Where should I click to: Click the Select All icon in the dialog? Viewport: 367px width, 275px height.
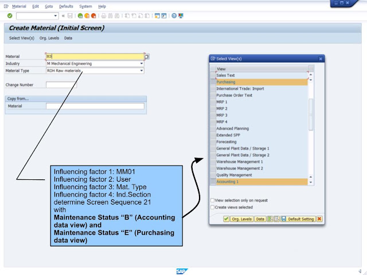coord(270,219)
